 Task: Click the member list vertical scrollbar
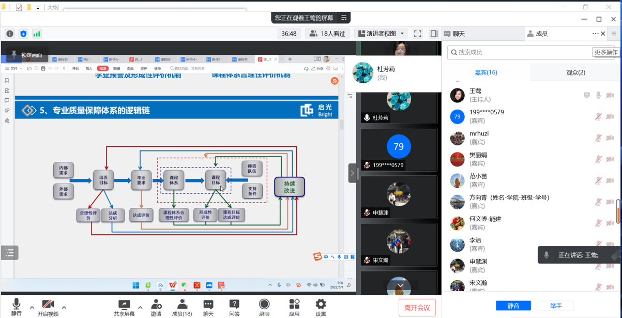(618, 212)
